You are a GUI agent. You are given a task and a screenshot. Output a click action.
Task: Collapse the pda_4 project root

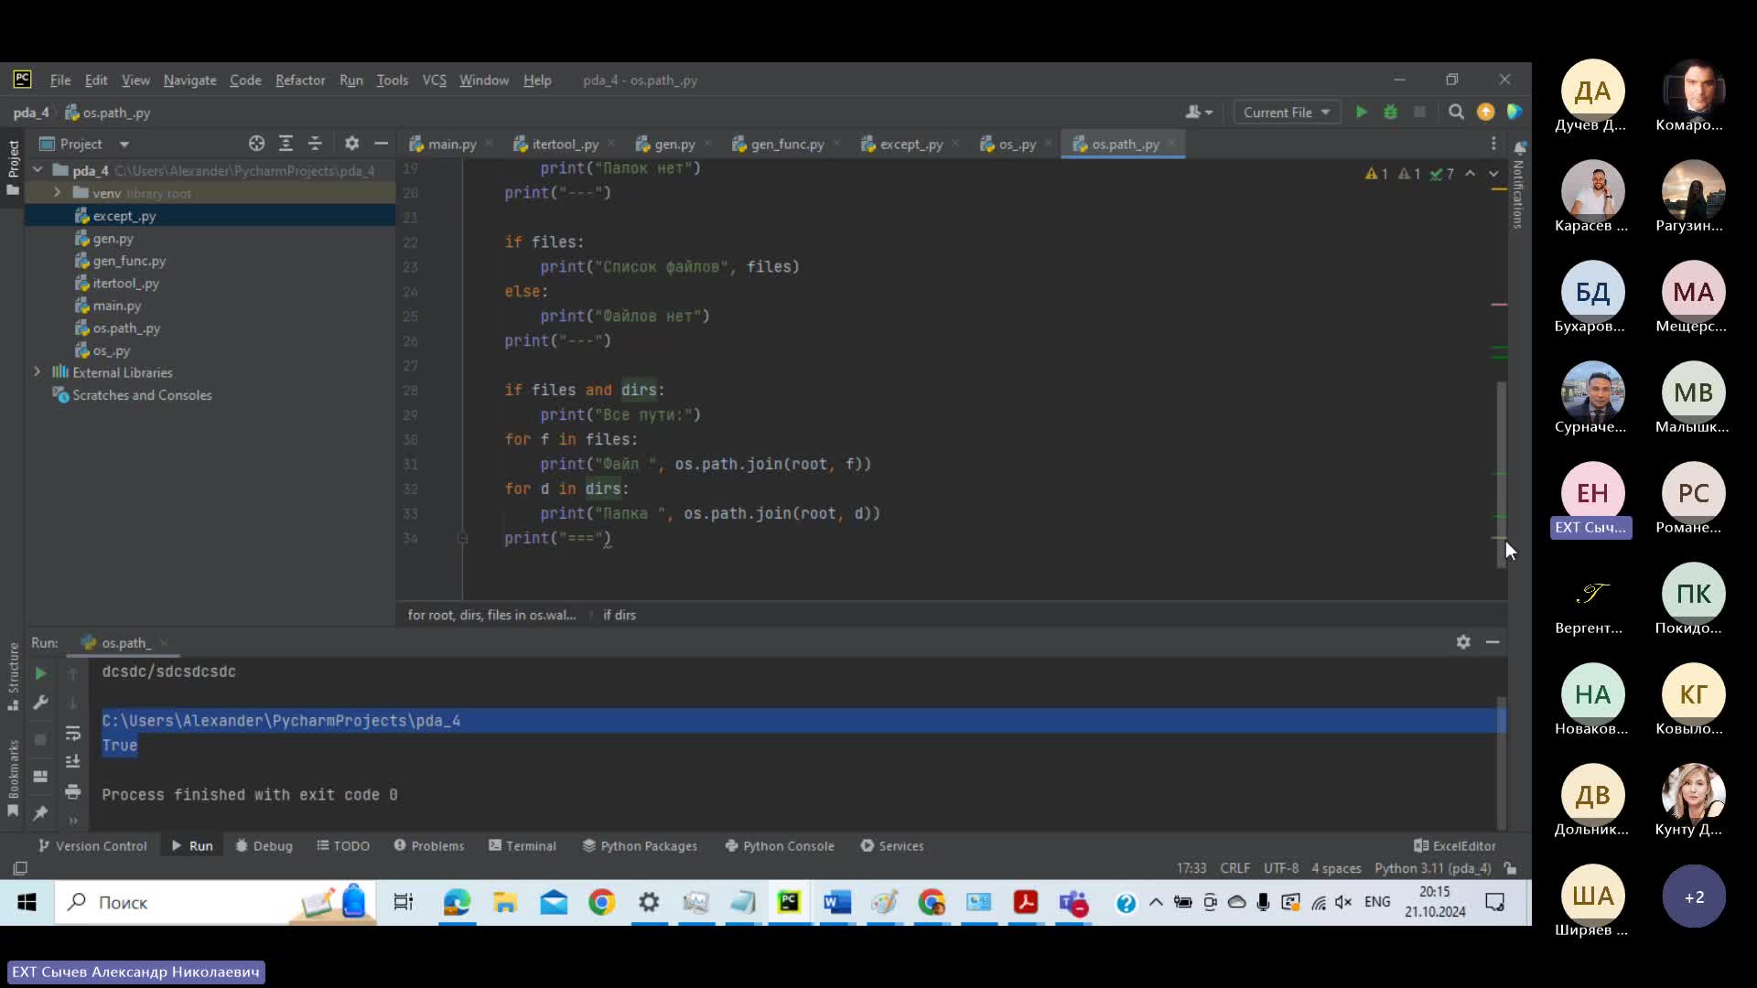tap(38, 170)
